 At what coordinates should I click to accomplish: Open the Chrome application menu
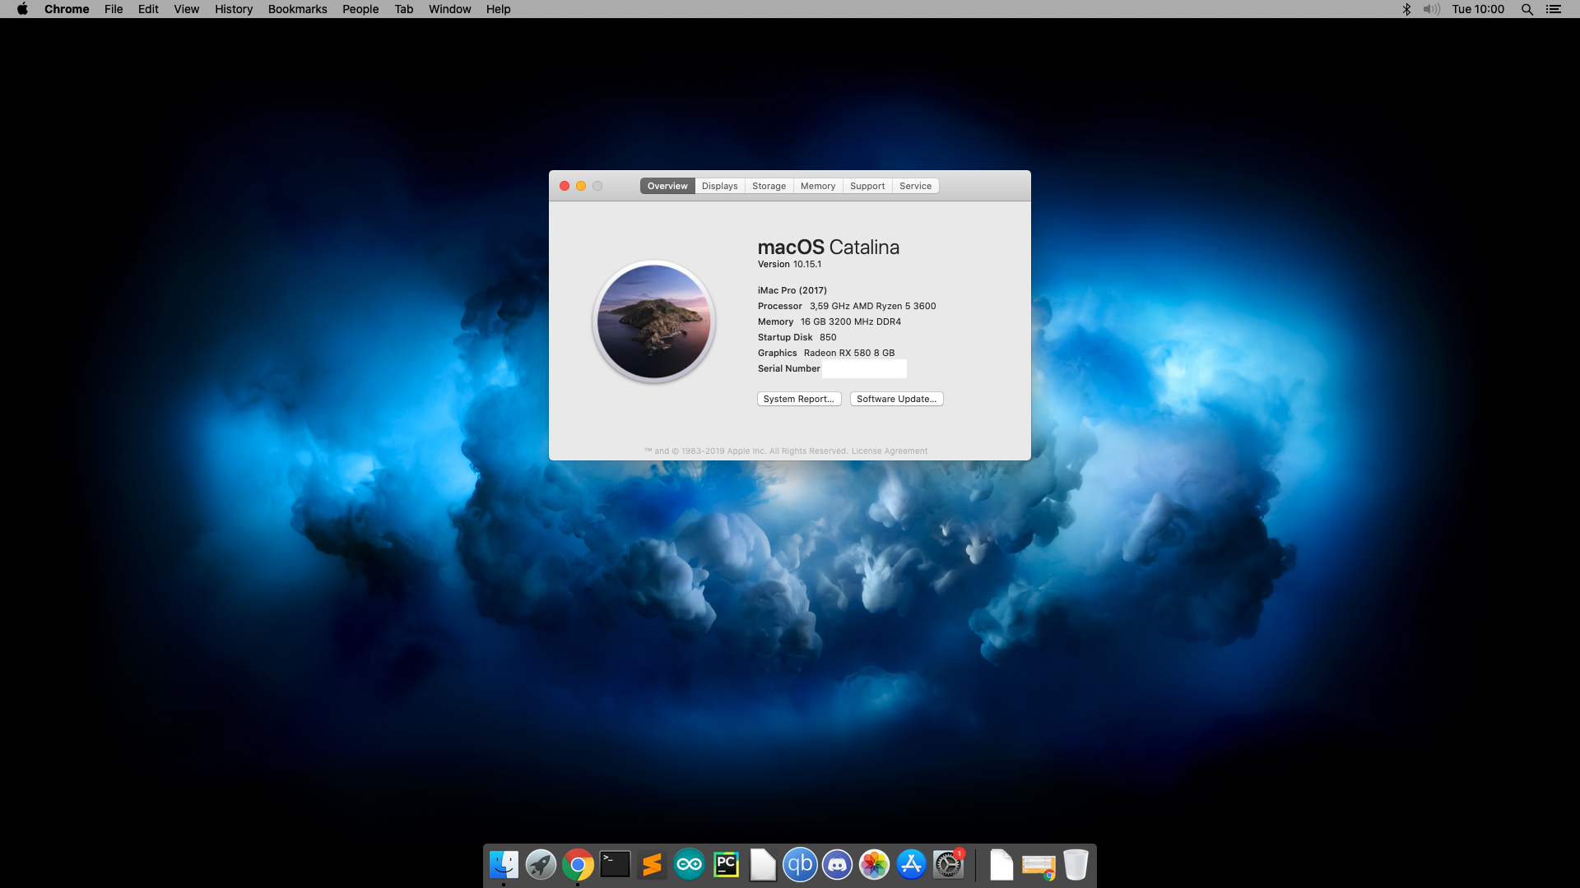67,9
